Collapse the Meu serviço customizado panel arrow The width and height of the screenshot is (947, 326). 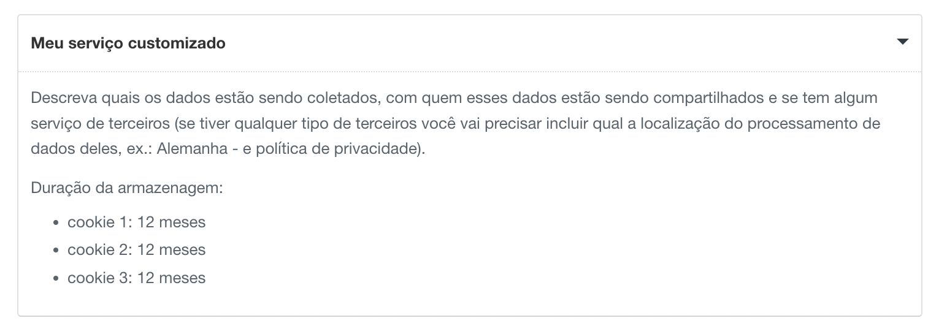[902, 42]
